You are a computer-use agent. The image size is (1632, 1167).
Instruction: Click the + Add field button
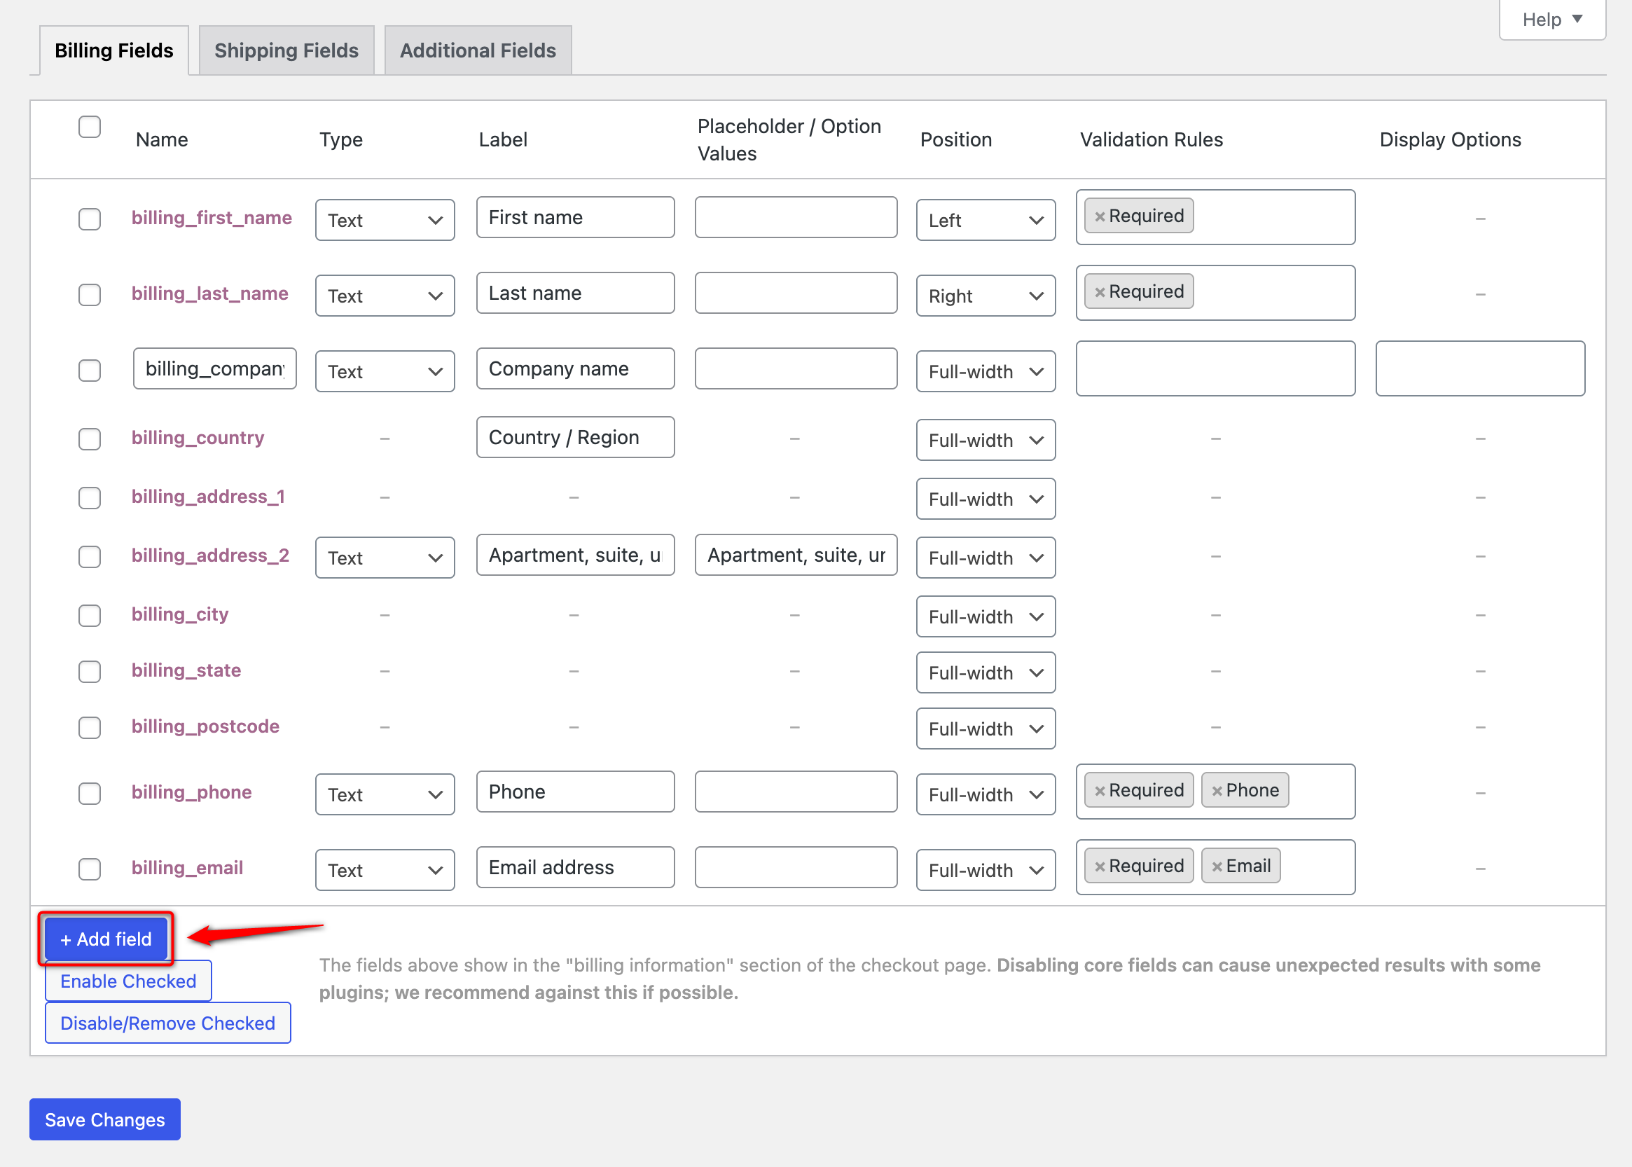pyautogui.click(x=105, y=939)
